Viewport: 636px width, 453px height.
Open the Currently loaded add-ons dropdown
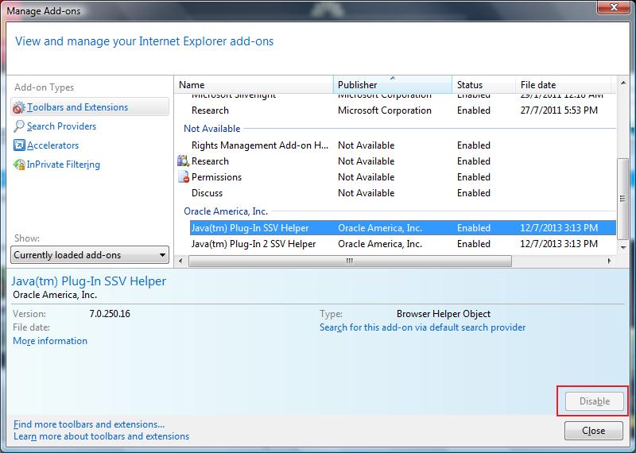tap(90, 254)
